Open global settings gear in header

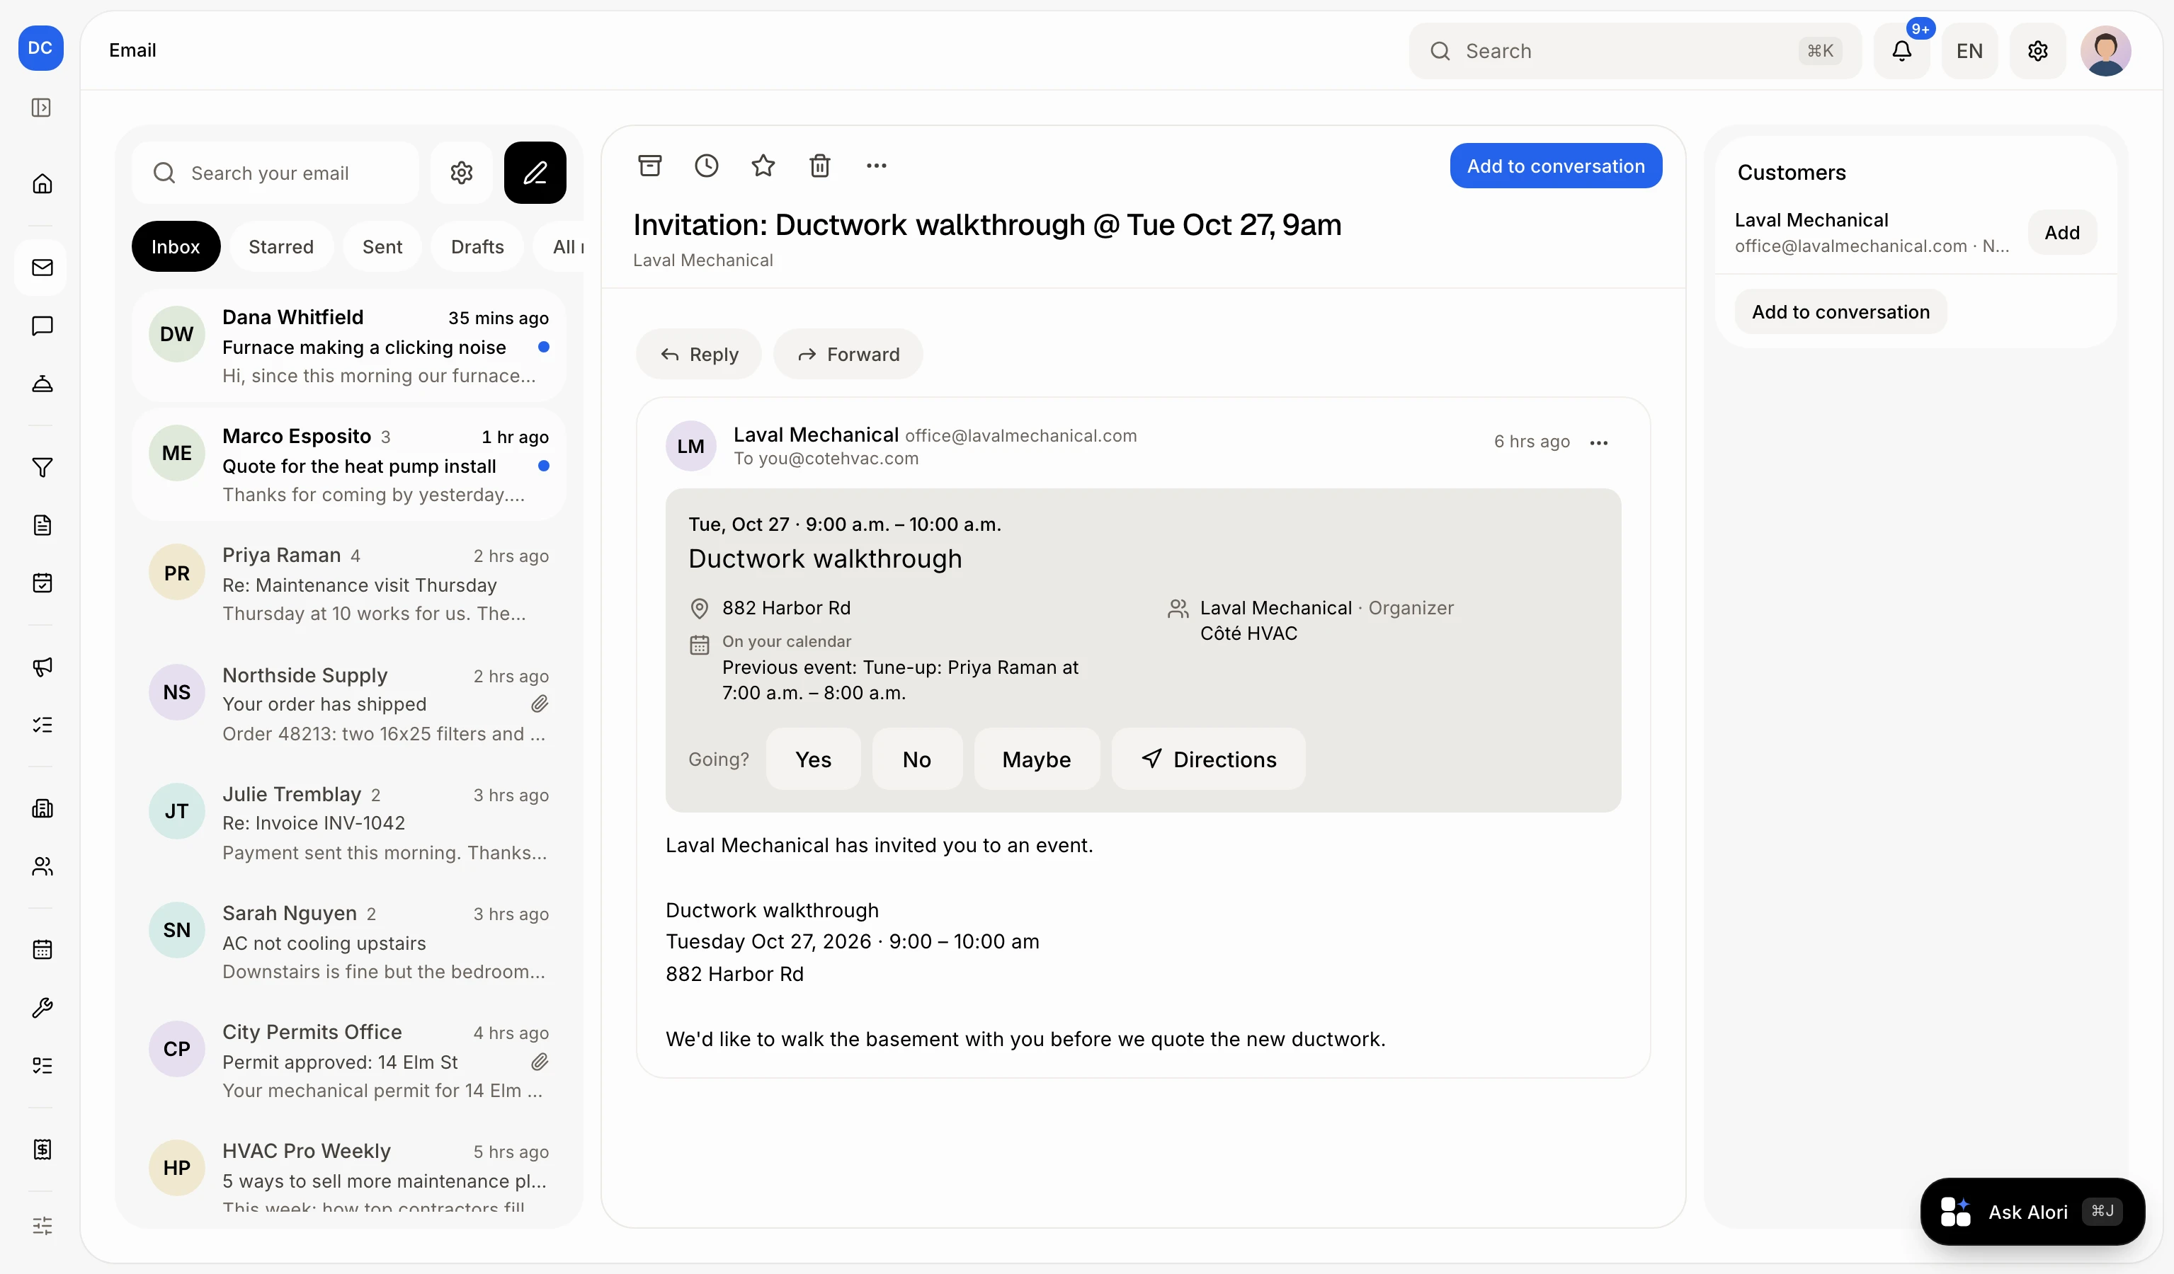click(x=2038, y=51)
